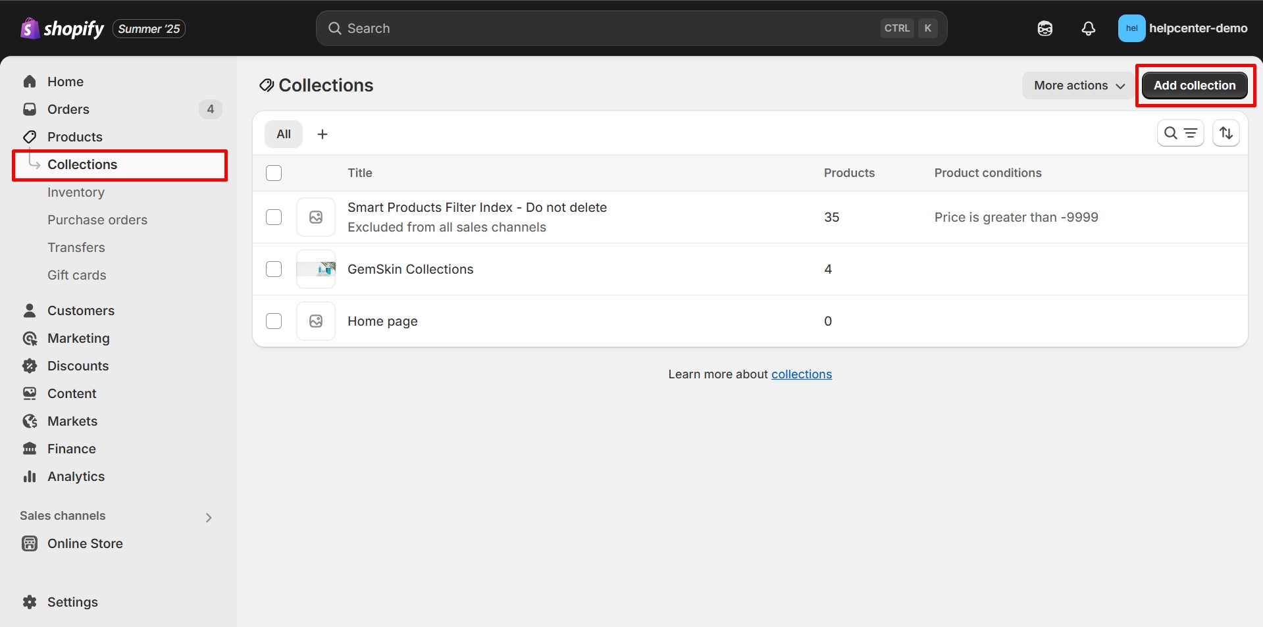The image size is (1263, 627).
Task: Click the notifications bell icon
Action: [x=1088, y=28]
